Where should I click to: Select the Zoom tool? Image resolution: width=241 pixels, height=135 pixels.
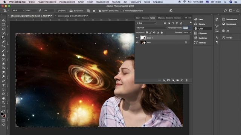pos(3,102)
